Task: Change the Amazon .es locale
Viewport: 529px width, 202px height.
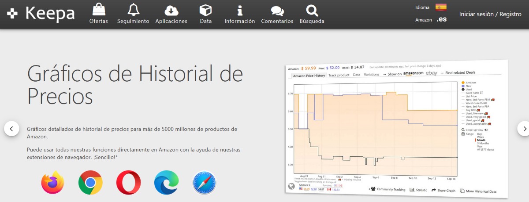Action: (441, 20)
